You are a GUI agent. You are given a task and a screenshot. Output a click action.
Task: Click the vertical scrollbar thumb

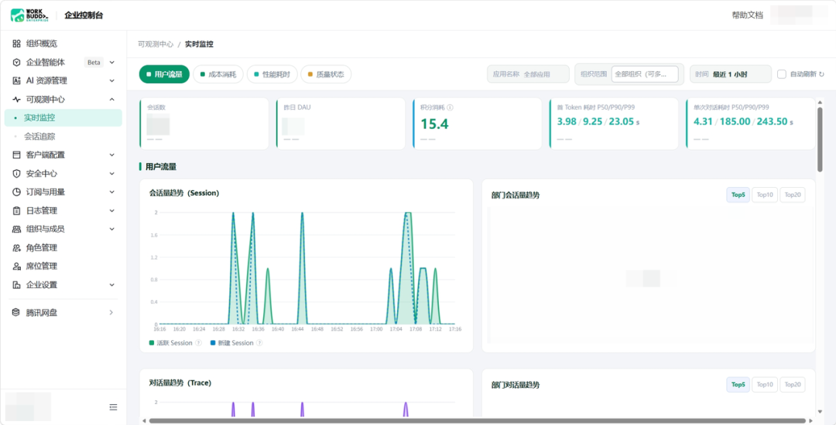(x=820, y=139)
